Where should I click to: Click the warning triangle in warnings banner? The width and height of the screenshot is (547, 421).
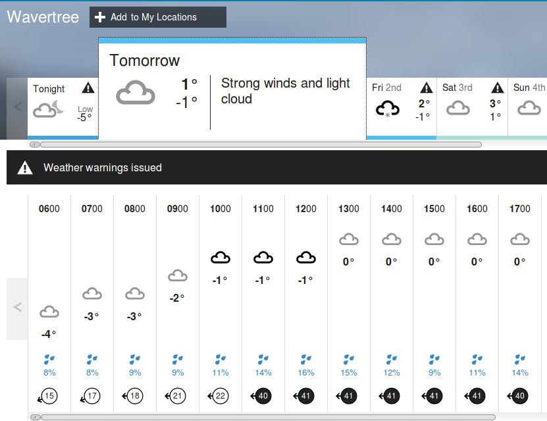[25, 168]
